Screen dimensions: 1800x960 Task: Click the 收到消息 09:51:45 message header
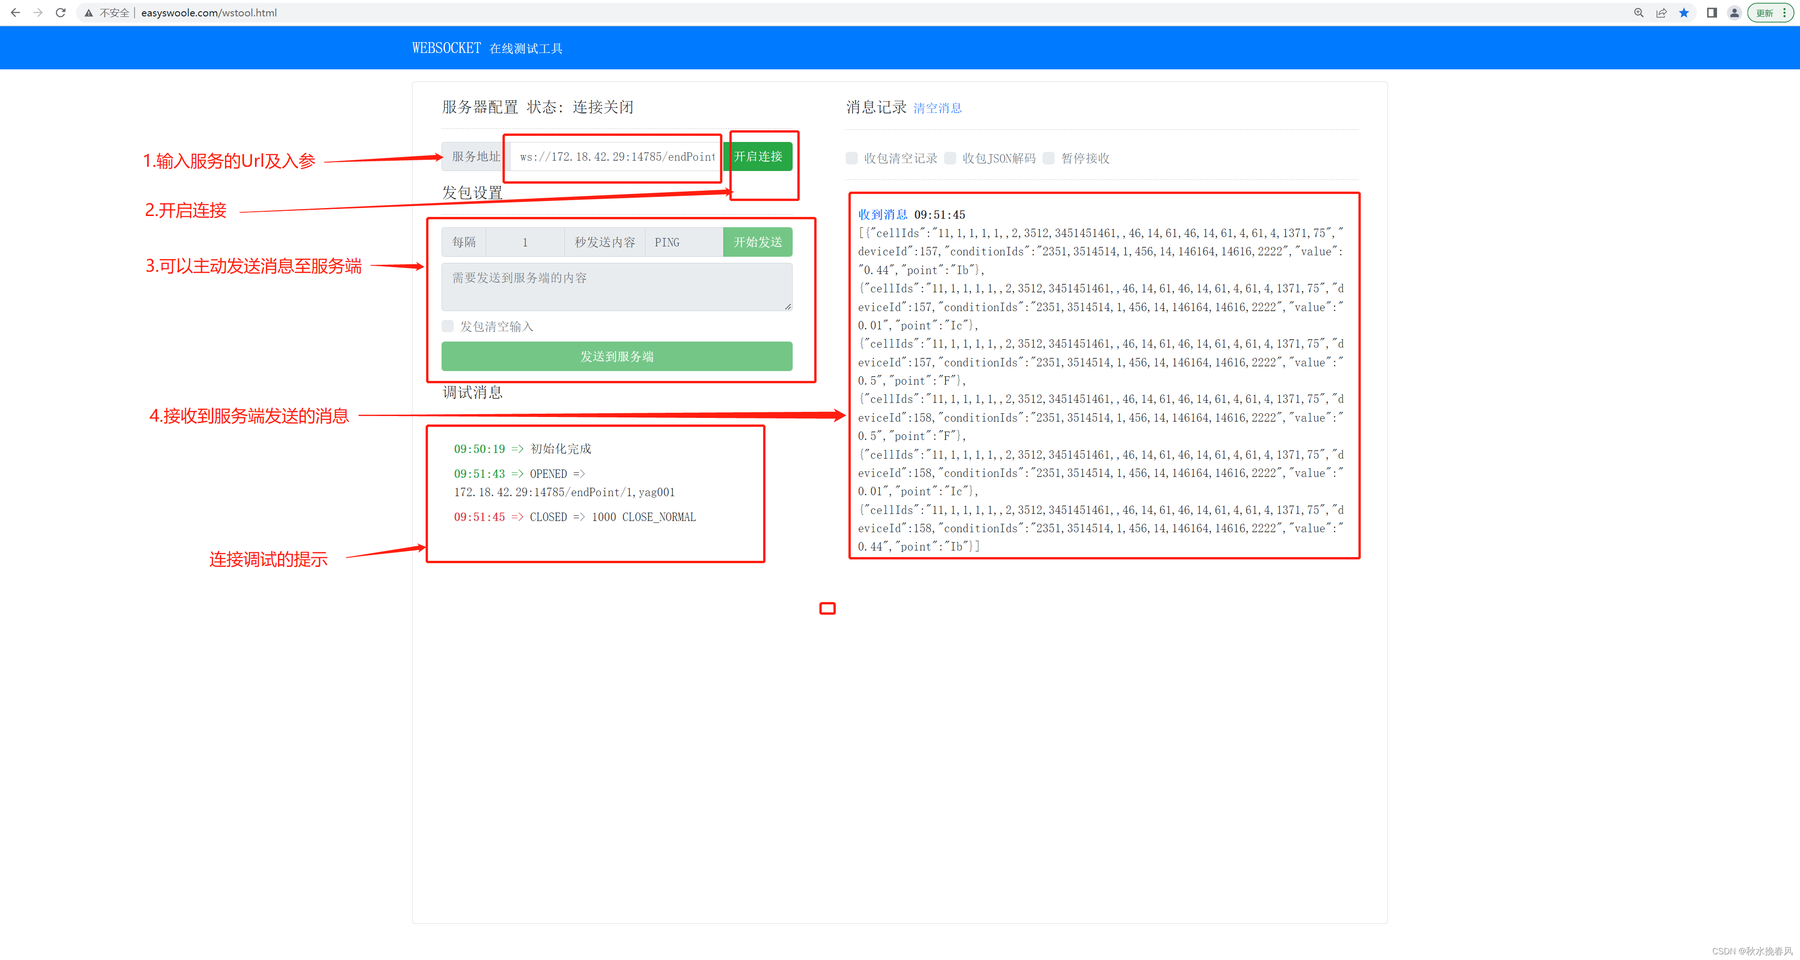pyautogui.click(x=911, y=214)
